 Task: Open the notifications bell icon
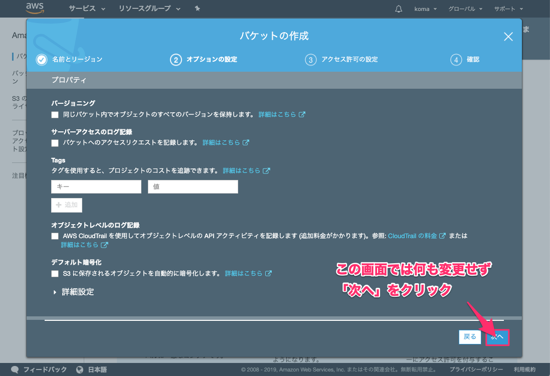pos(399,9)
